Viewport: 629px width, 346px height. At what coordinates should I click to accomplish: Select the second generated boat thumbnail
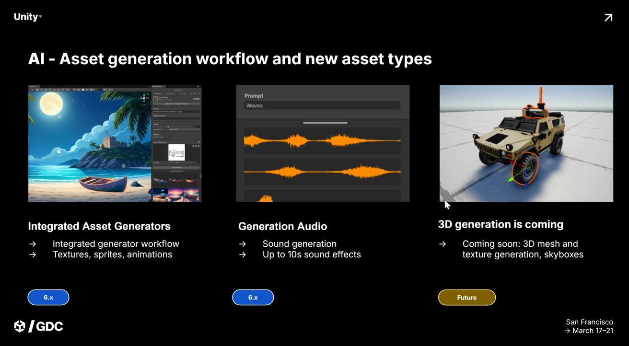pyautogui.click(x=175, y=181)
